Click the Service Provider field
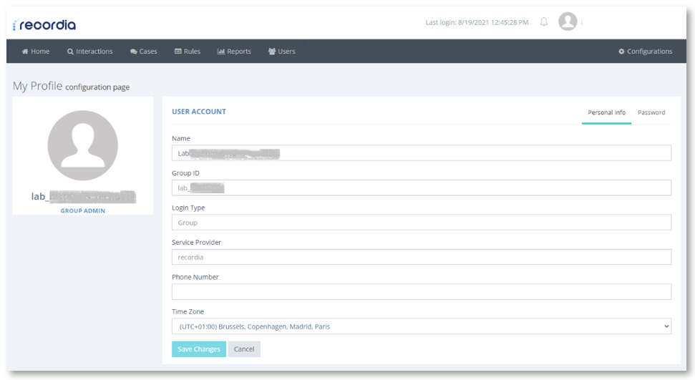Viewport: 695px width, 380px height. pos(421,257)
